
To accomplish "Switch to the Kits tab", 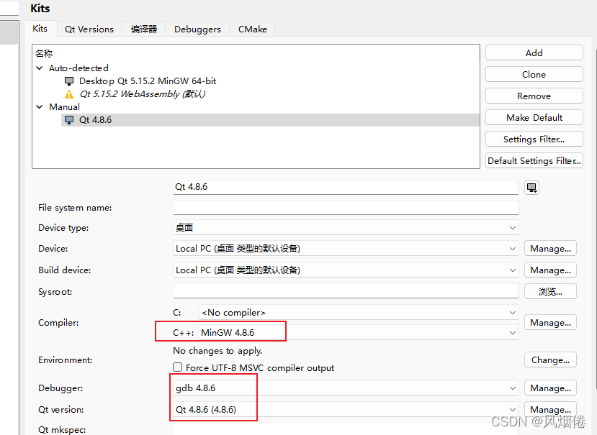I will point(40,29).
